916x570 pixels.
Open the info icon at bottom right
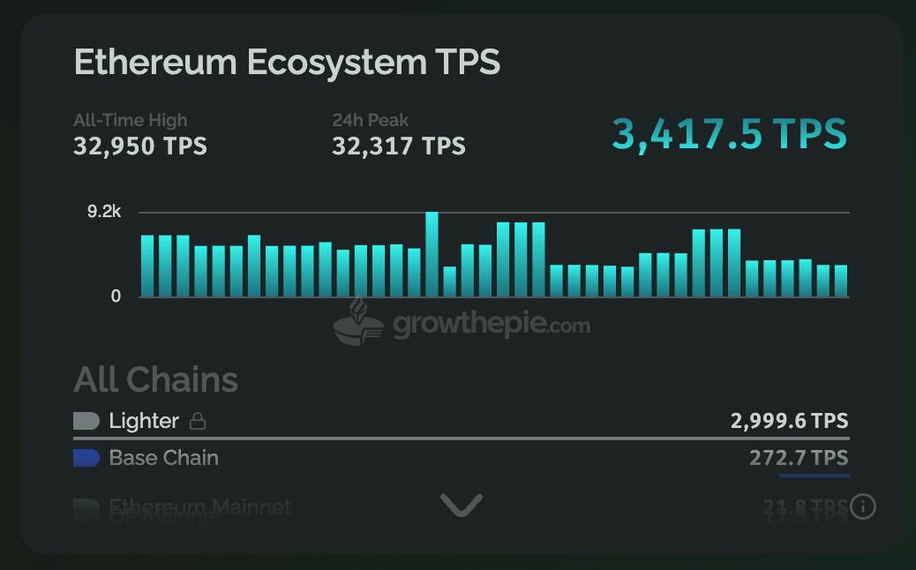coord(863,506)
